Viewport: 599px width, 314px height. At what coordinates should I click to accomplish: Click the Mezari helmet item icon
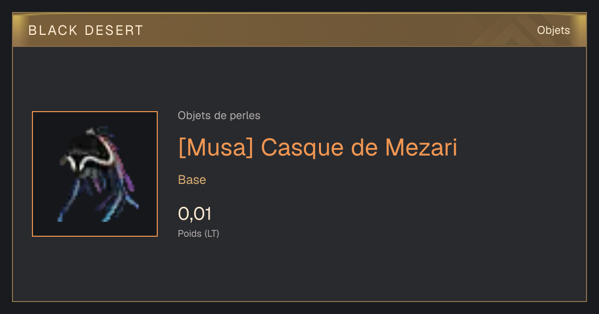tap(95, 174)
